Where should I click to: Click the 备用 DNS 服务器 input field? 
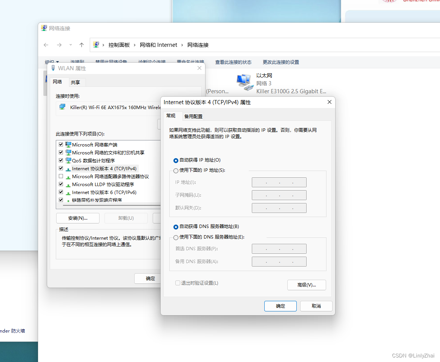coord(279,262)
